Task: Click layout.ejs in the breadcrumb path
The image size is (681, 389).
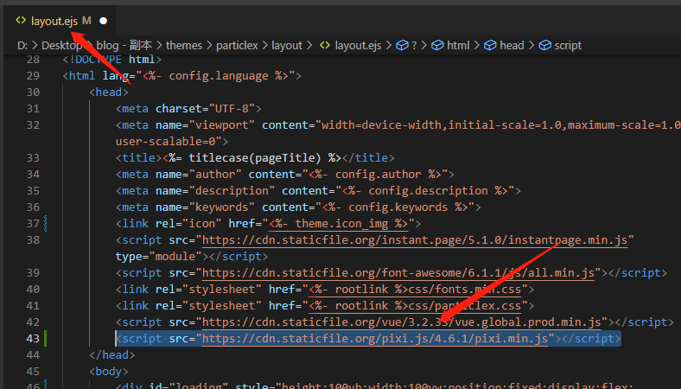Action: (x=358, y=45)
